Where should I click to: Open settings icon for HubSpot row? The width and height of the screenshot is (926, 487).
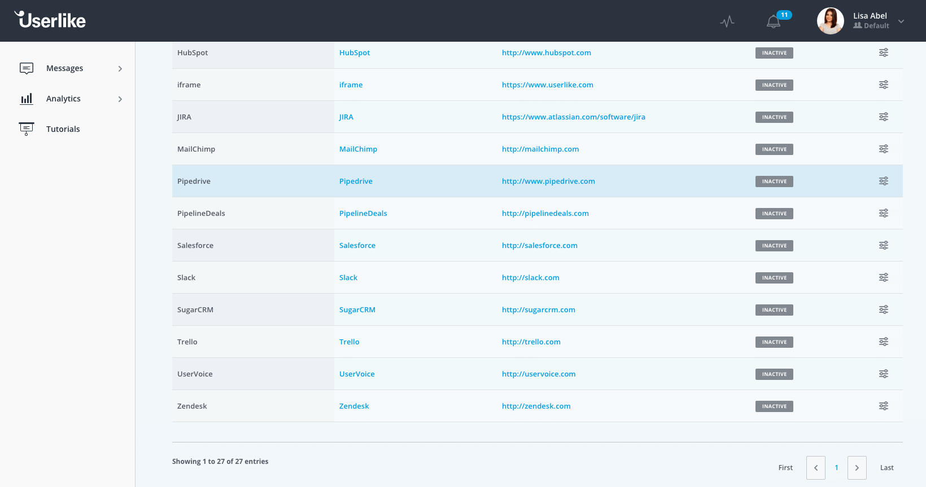point(884,52)
